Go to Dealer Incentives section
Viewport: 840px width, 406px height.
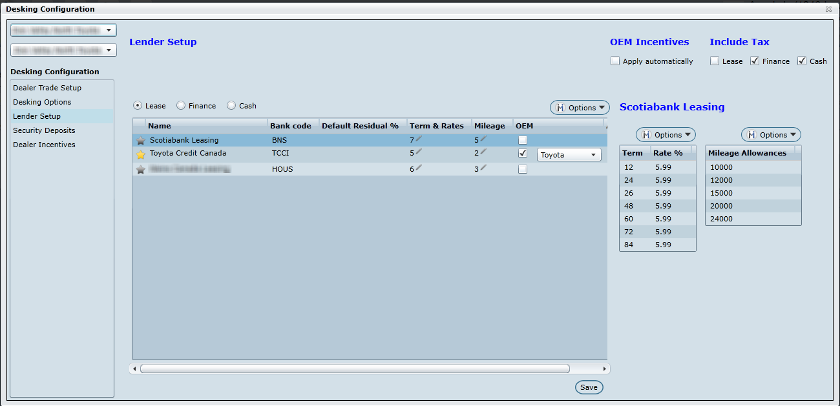tap(44, 145)
